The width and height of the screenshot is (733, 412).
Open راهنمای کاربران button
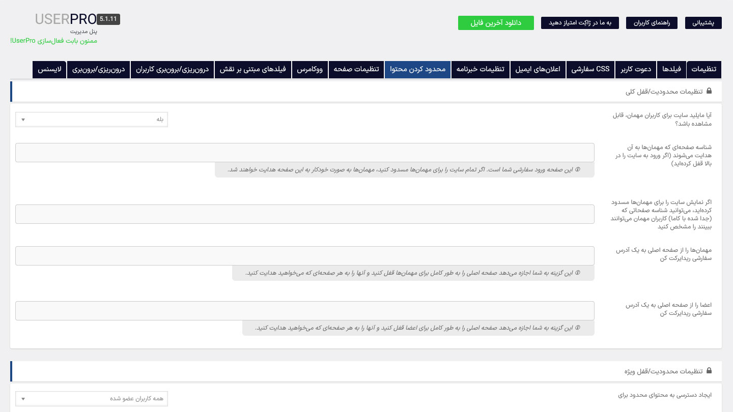click(x=652, y=23)
